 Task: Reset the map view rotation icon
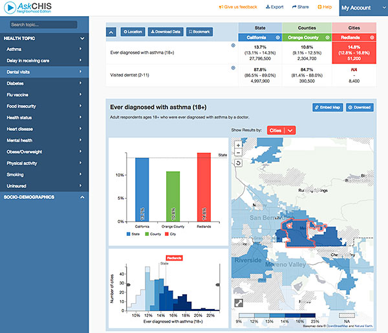pos(238,163)
